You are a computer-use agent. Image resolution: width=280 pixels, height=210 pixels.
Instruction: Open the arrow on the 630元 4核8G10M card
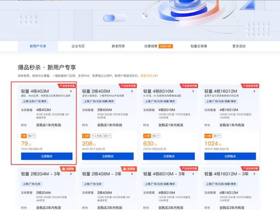click(x=193, y=91)
